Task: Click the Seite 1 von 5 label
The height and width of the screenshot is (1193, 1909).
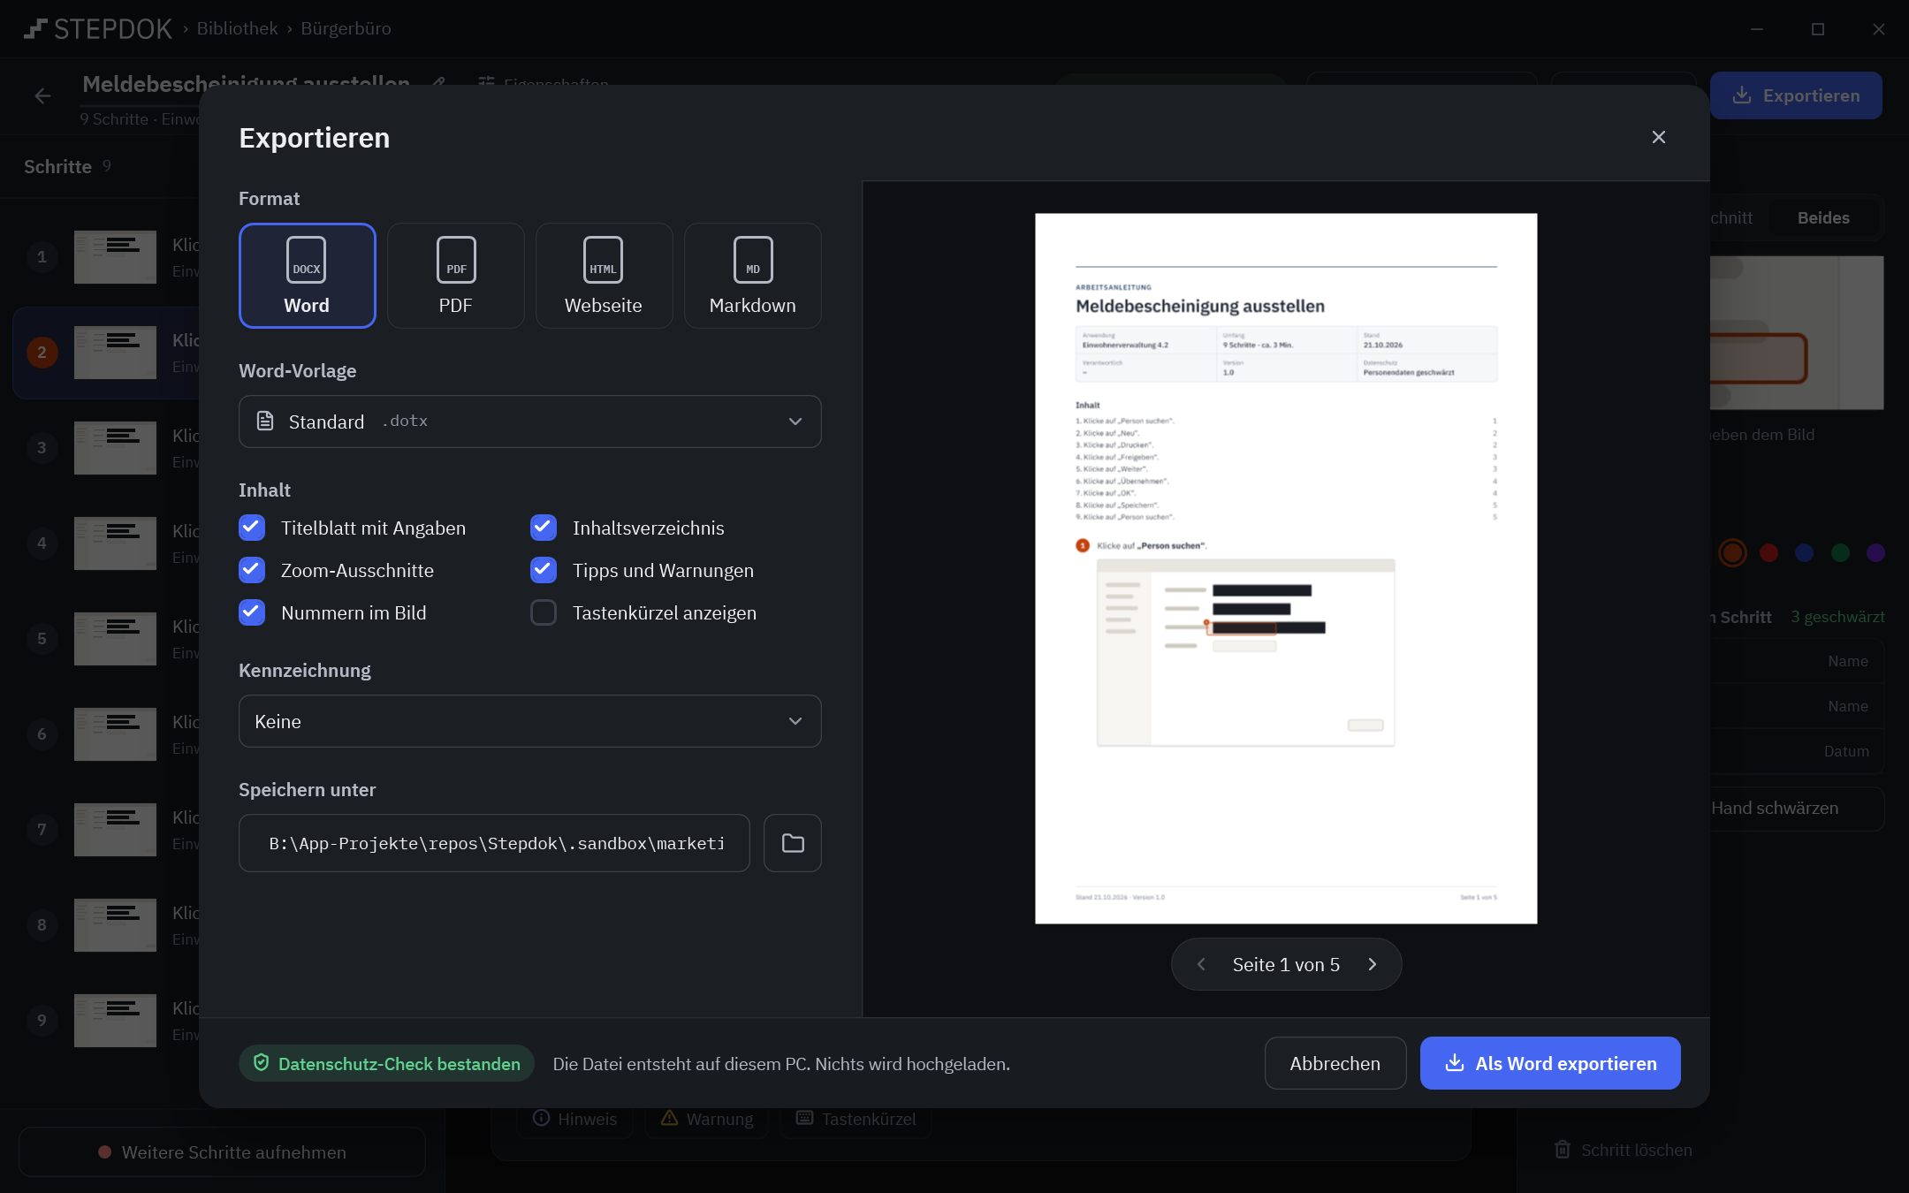Action: pyautogui.click(x=1286, y=964)
